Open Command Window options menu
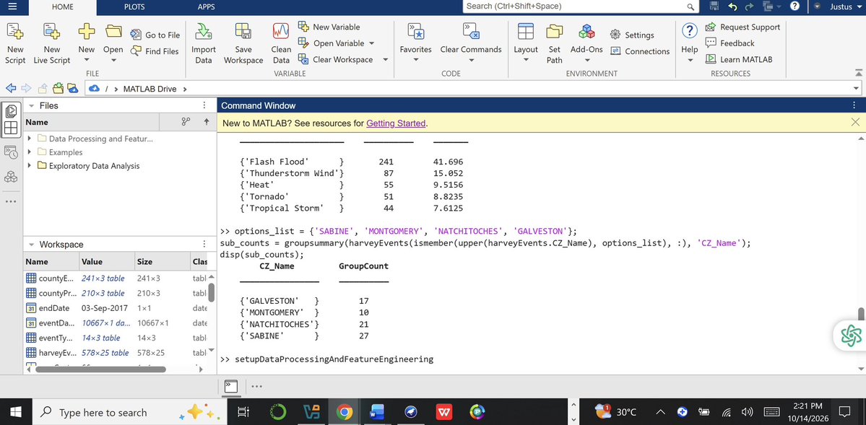Image resolution: width=866 pixels, height=425 pixels. click(855, 105)
